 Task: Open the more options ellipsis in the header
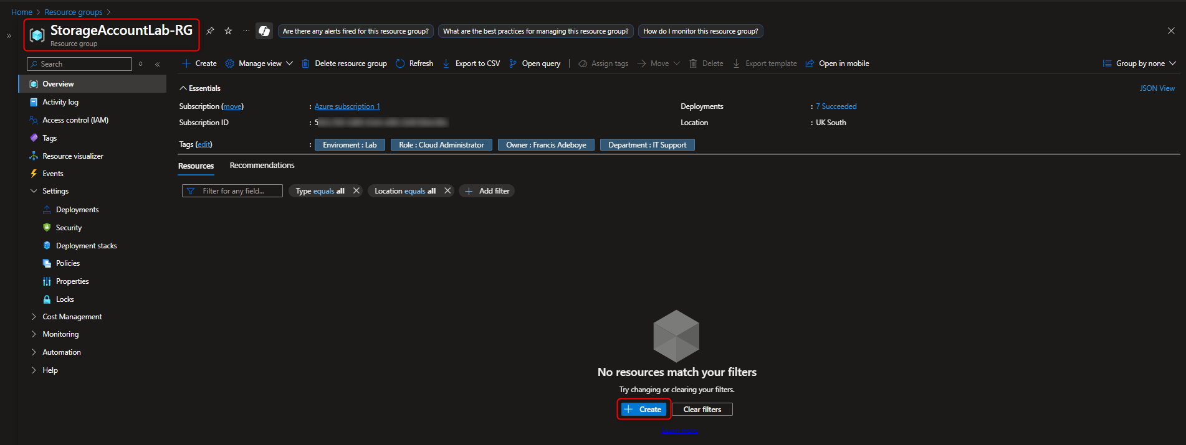tap(246, 31)
